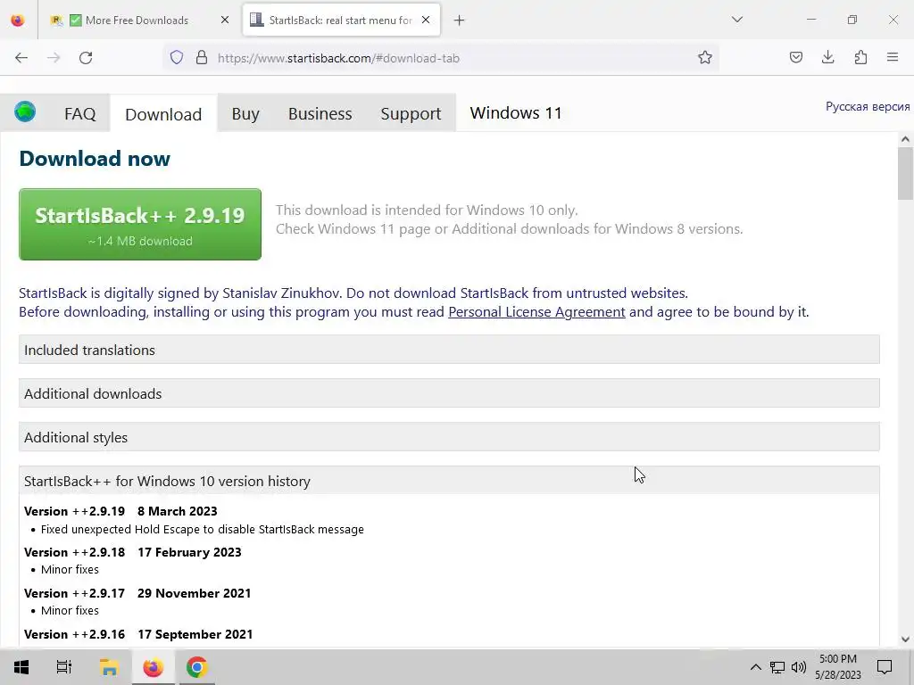Image resolution: width=914 pixels, height=685 pixels.
Task: Click the page scrollbar up arrow
Action: point(905,138)
